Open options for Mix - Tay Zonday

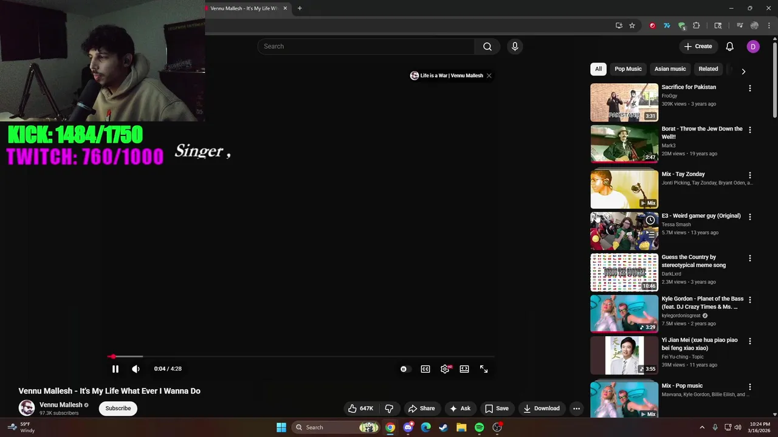(x=749, y=175)
